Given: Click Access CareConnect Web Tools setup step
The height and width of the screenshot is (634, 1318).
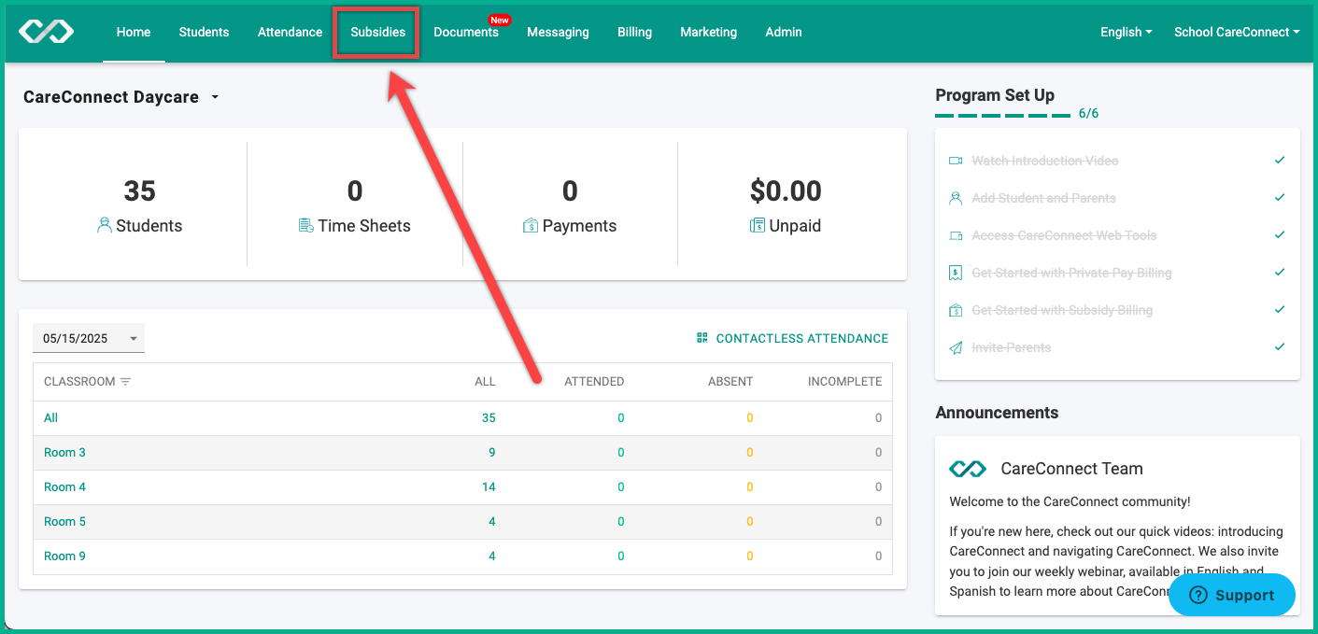Looking at the screenshot, I should tap(1064, 235).
